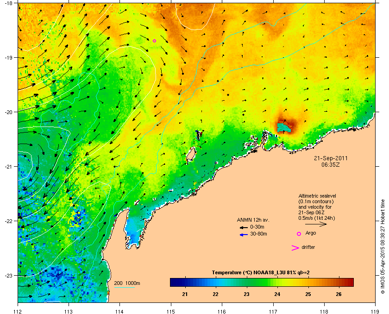Click the temperature colorbar at 26 degrees

[339, 282]
